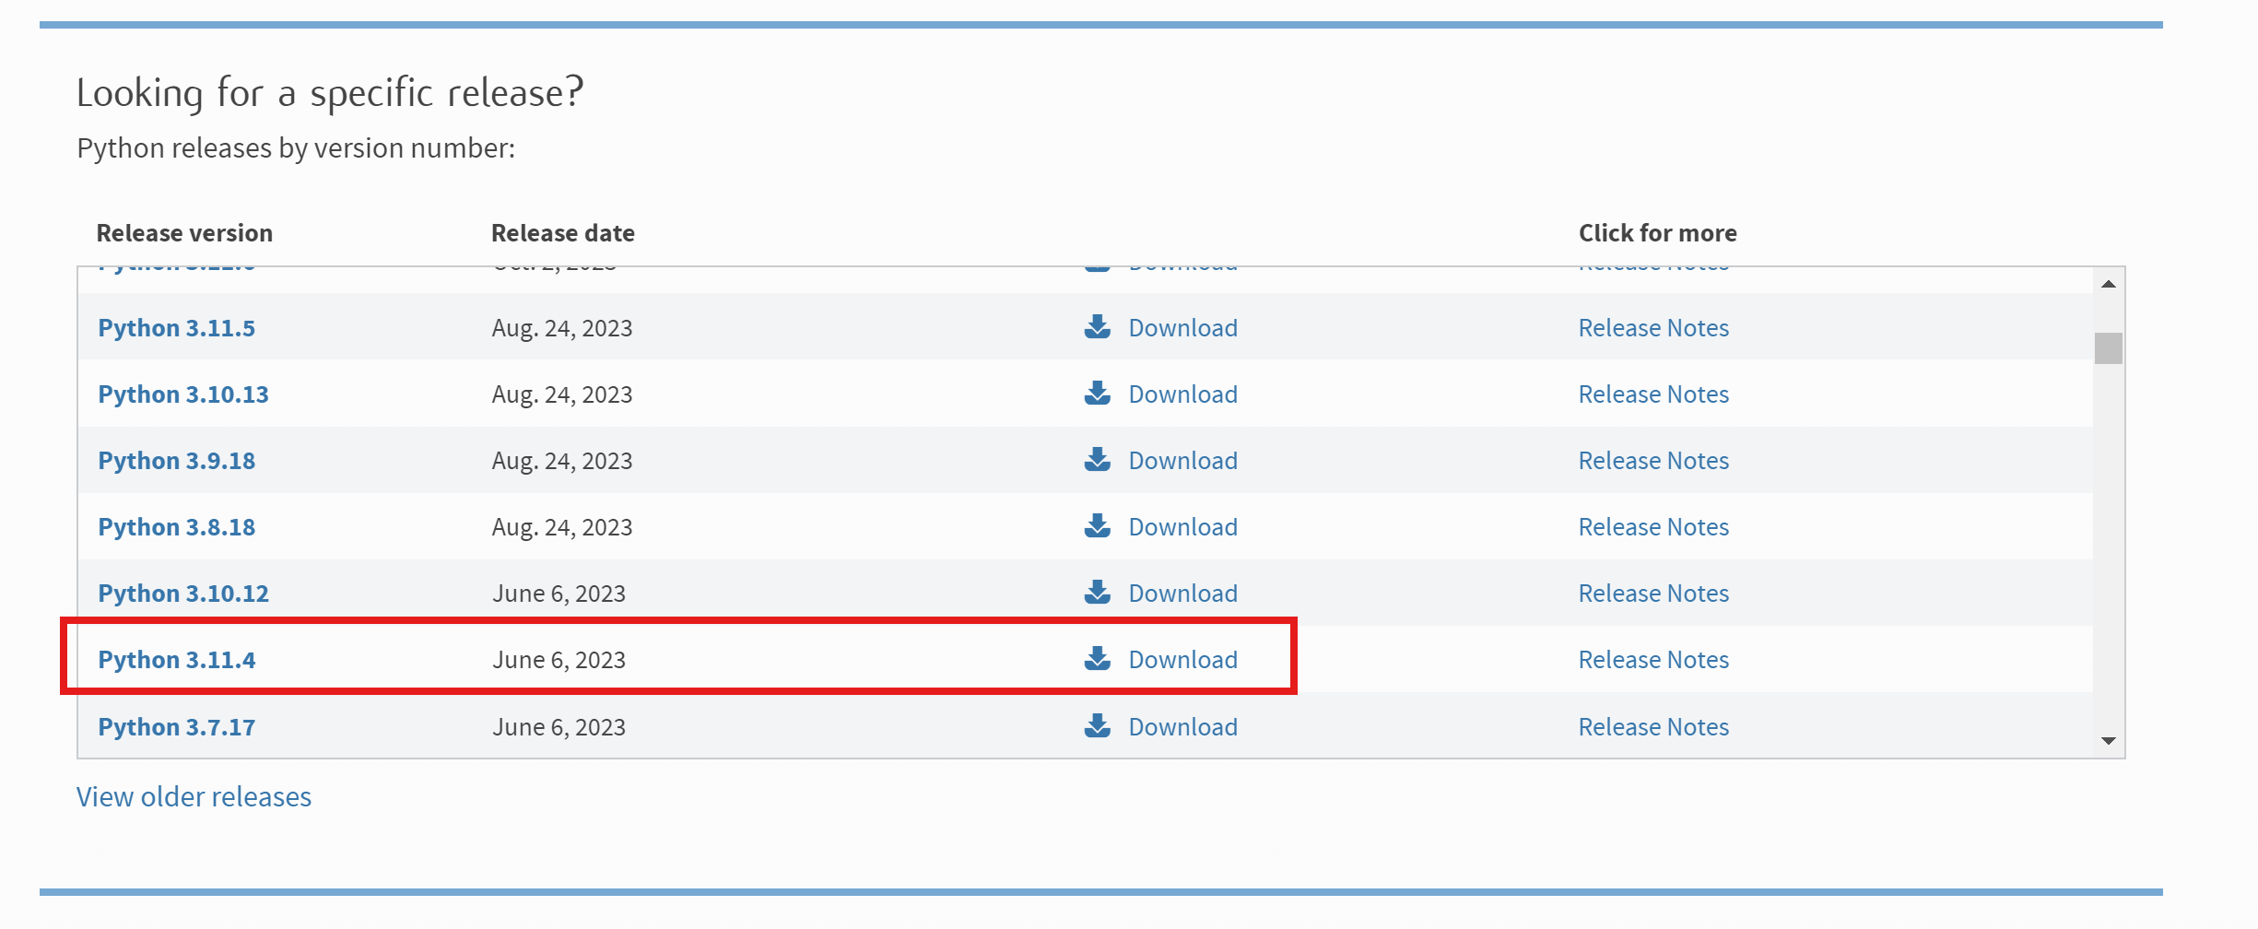Open the View older releases link
This screenshot has width=2258, height=929.
pos(194,797)
